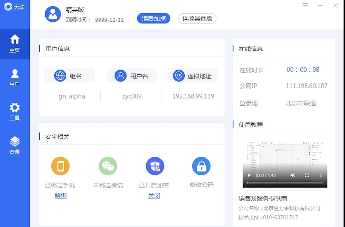Click the virtual IP address pin icon
The width and height of the screenshot is (345, 227).
click(178, 76)
